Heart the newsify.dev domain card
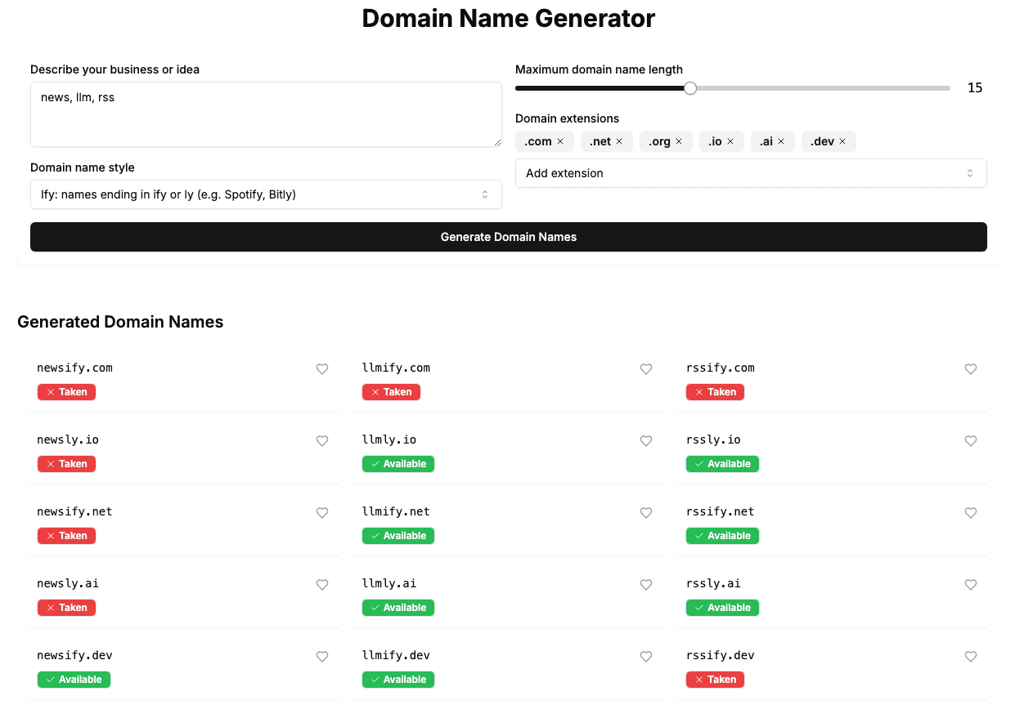Viewport: 1015px width, 727px height. [322, 657]
